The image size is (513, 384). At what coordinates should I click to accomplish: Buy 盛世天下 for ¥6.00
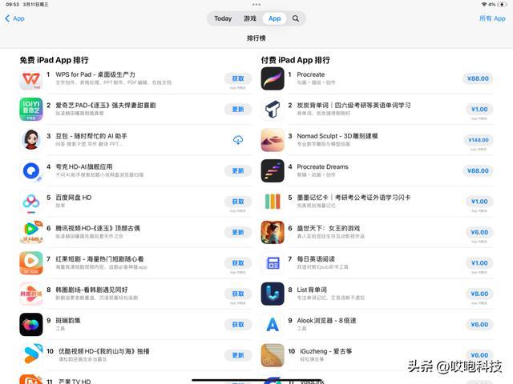click(479, 232)
